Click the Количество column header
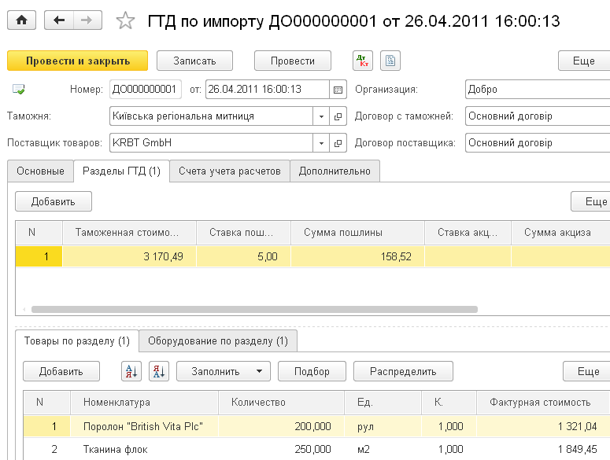Viewport: 610px width, 460px height. click(281, 403)
